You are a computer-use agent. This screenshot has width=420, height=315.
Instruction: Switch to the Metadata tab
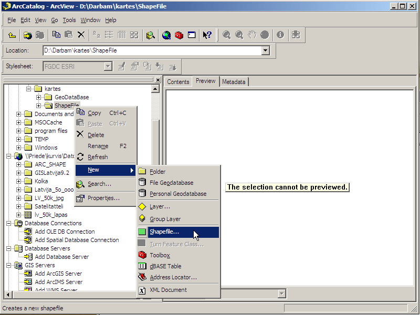pyautogui.click(x=234, y=82)
